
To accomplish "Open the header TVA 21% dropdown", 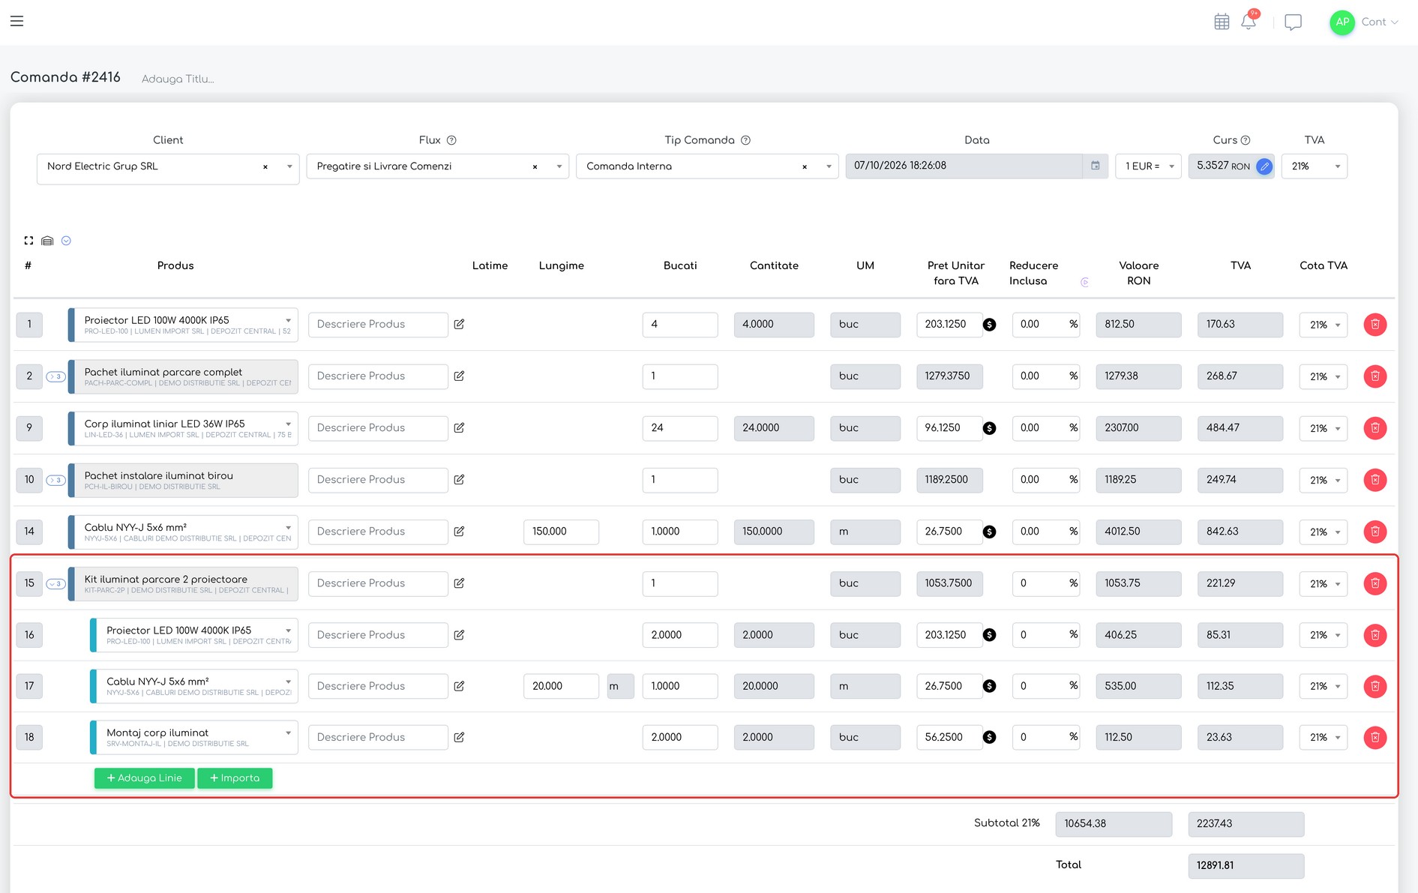I will pyautogui.click(x=1314, y=166).
